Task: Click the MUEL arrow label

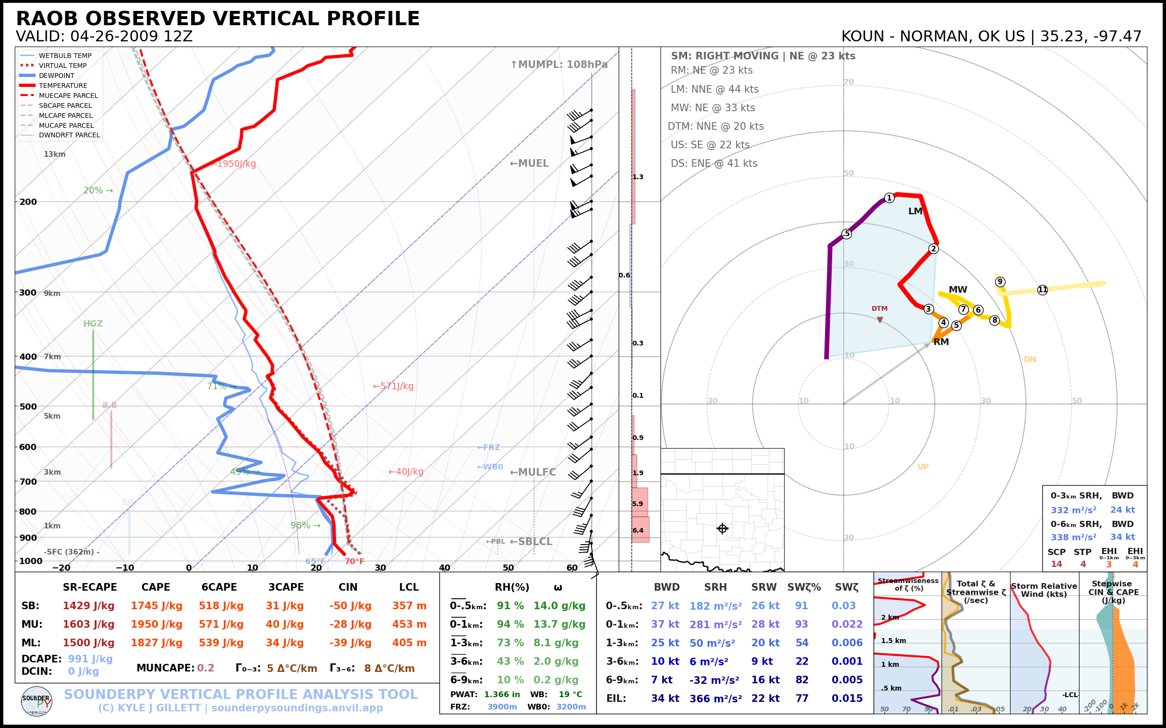Action: coord(529,163)
